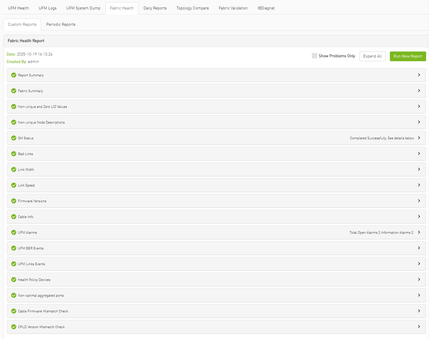This screenshot has width=429, height=339.
Task: Click the 'Completed Successfully. See details below' status
Action: [x=382, y=138]
